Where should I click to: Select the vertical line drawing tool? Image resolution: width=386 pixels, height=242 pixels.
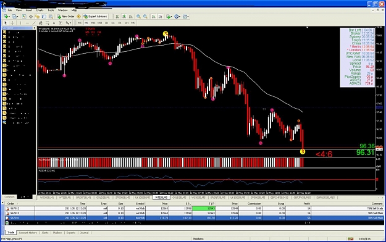tap(20, 23)
